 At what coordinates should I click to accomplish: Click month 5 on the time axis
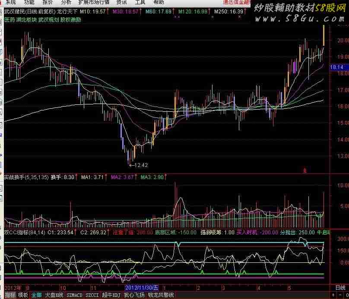point(289,288)
